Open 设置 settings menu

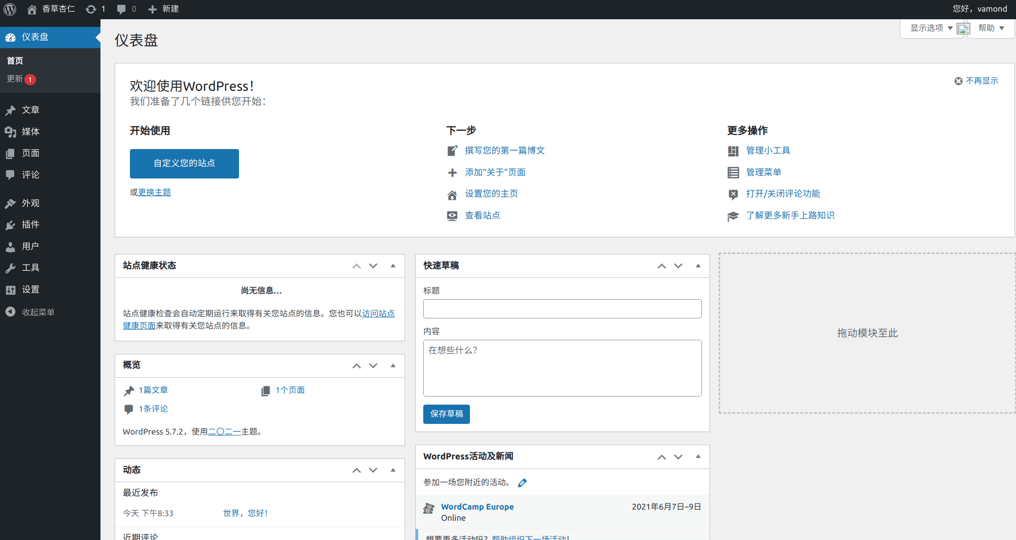pos(50,290)
